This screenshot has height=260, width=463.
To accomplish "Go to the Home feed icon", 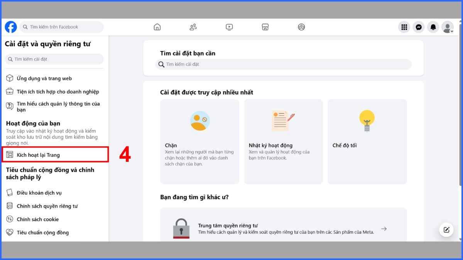I will [157, 27].
